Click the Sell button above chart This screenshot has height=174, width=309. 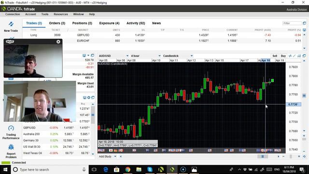point(275,56)
